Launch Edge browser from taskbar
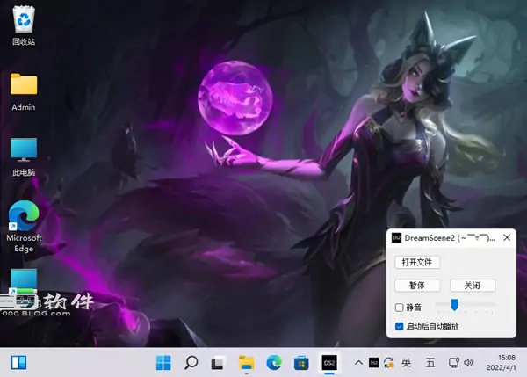527x377 pixels. (274, 363)
